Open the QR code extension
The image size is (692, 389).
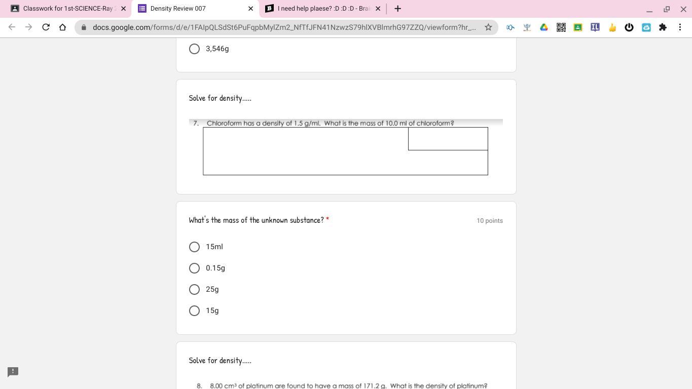coord(561,27)
